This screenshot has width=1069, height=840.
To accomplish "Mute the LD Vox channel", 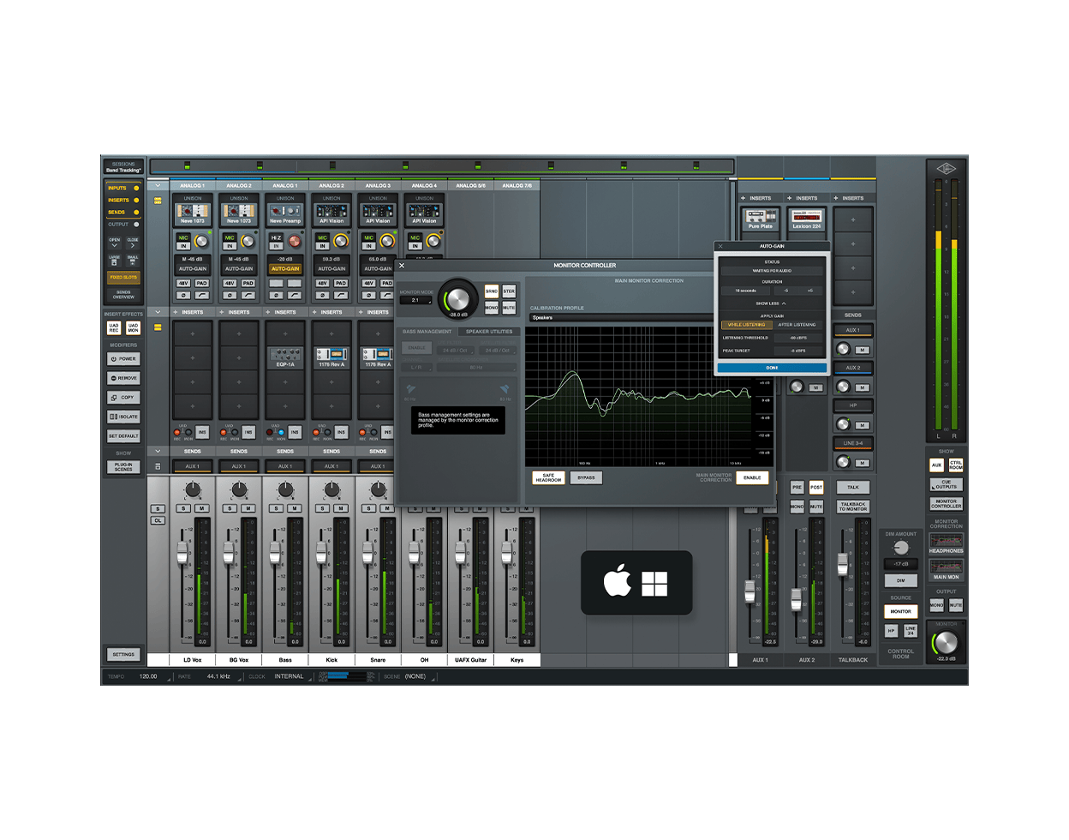I will click(201, 508).
